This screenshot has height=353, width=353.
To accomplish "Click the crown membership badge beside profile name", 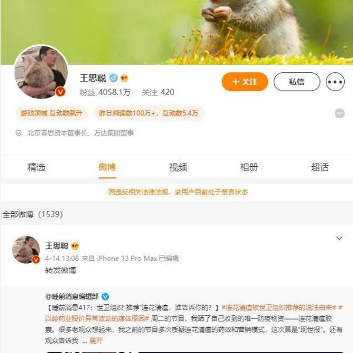I will pyautogui.click(x=124, y=78).
